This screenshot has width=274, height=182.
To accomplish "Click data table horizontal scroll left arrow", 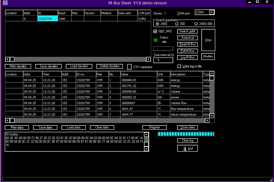I will click(x=7, y=120).
